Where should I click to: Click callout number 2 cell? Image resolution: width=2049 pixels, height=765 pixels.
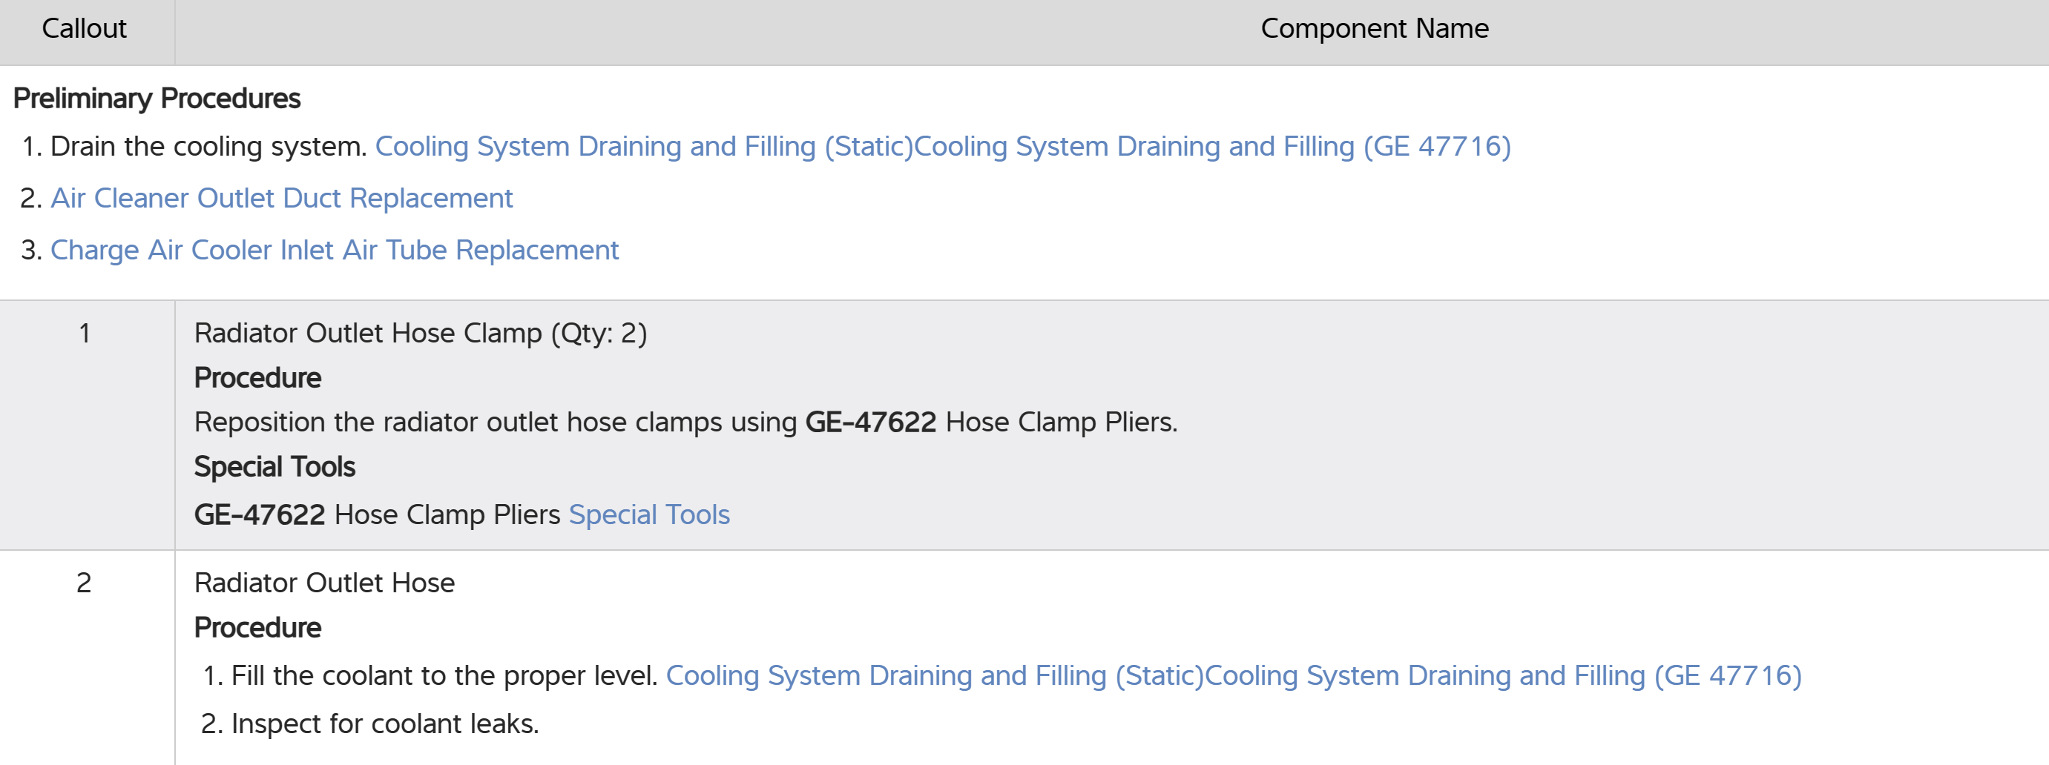tap(85, 583)
